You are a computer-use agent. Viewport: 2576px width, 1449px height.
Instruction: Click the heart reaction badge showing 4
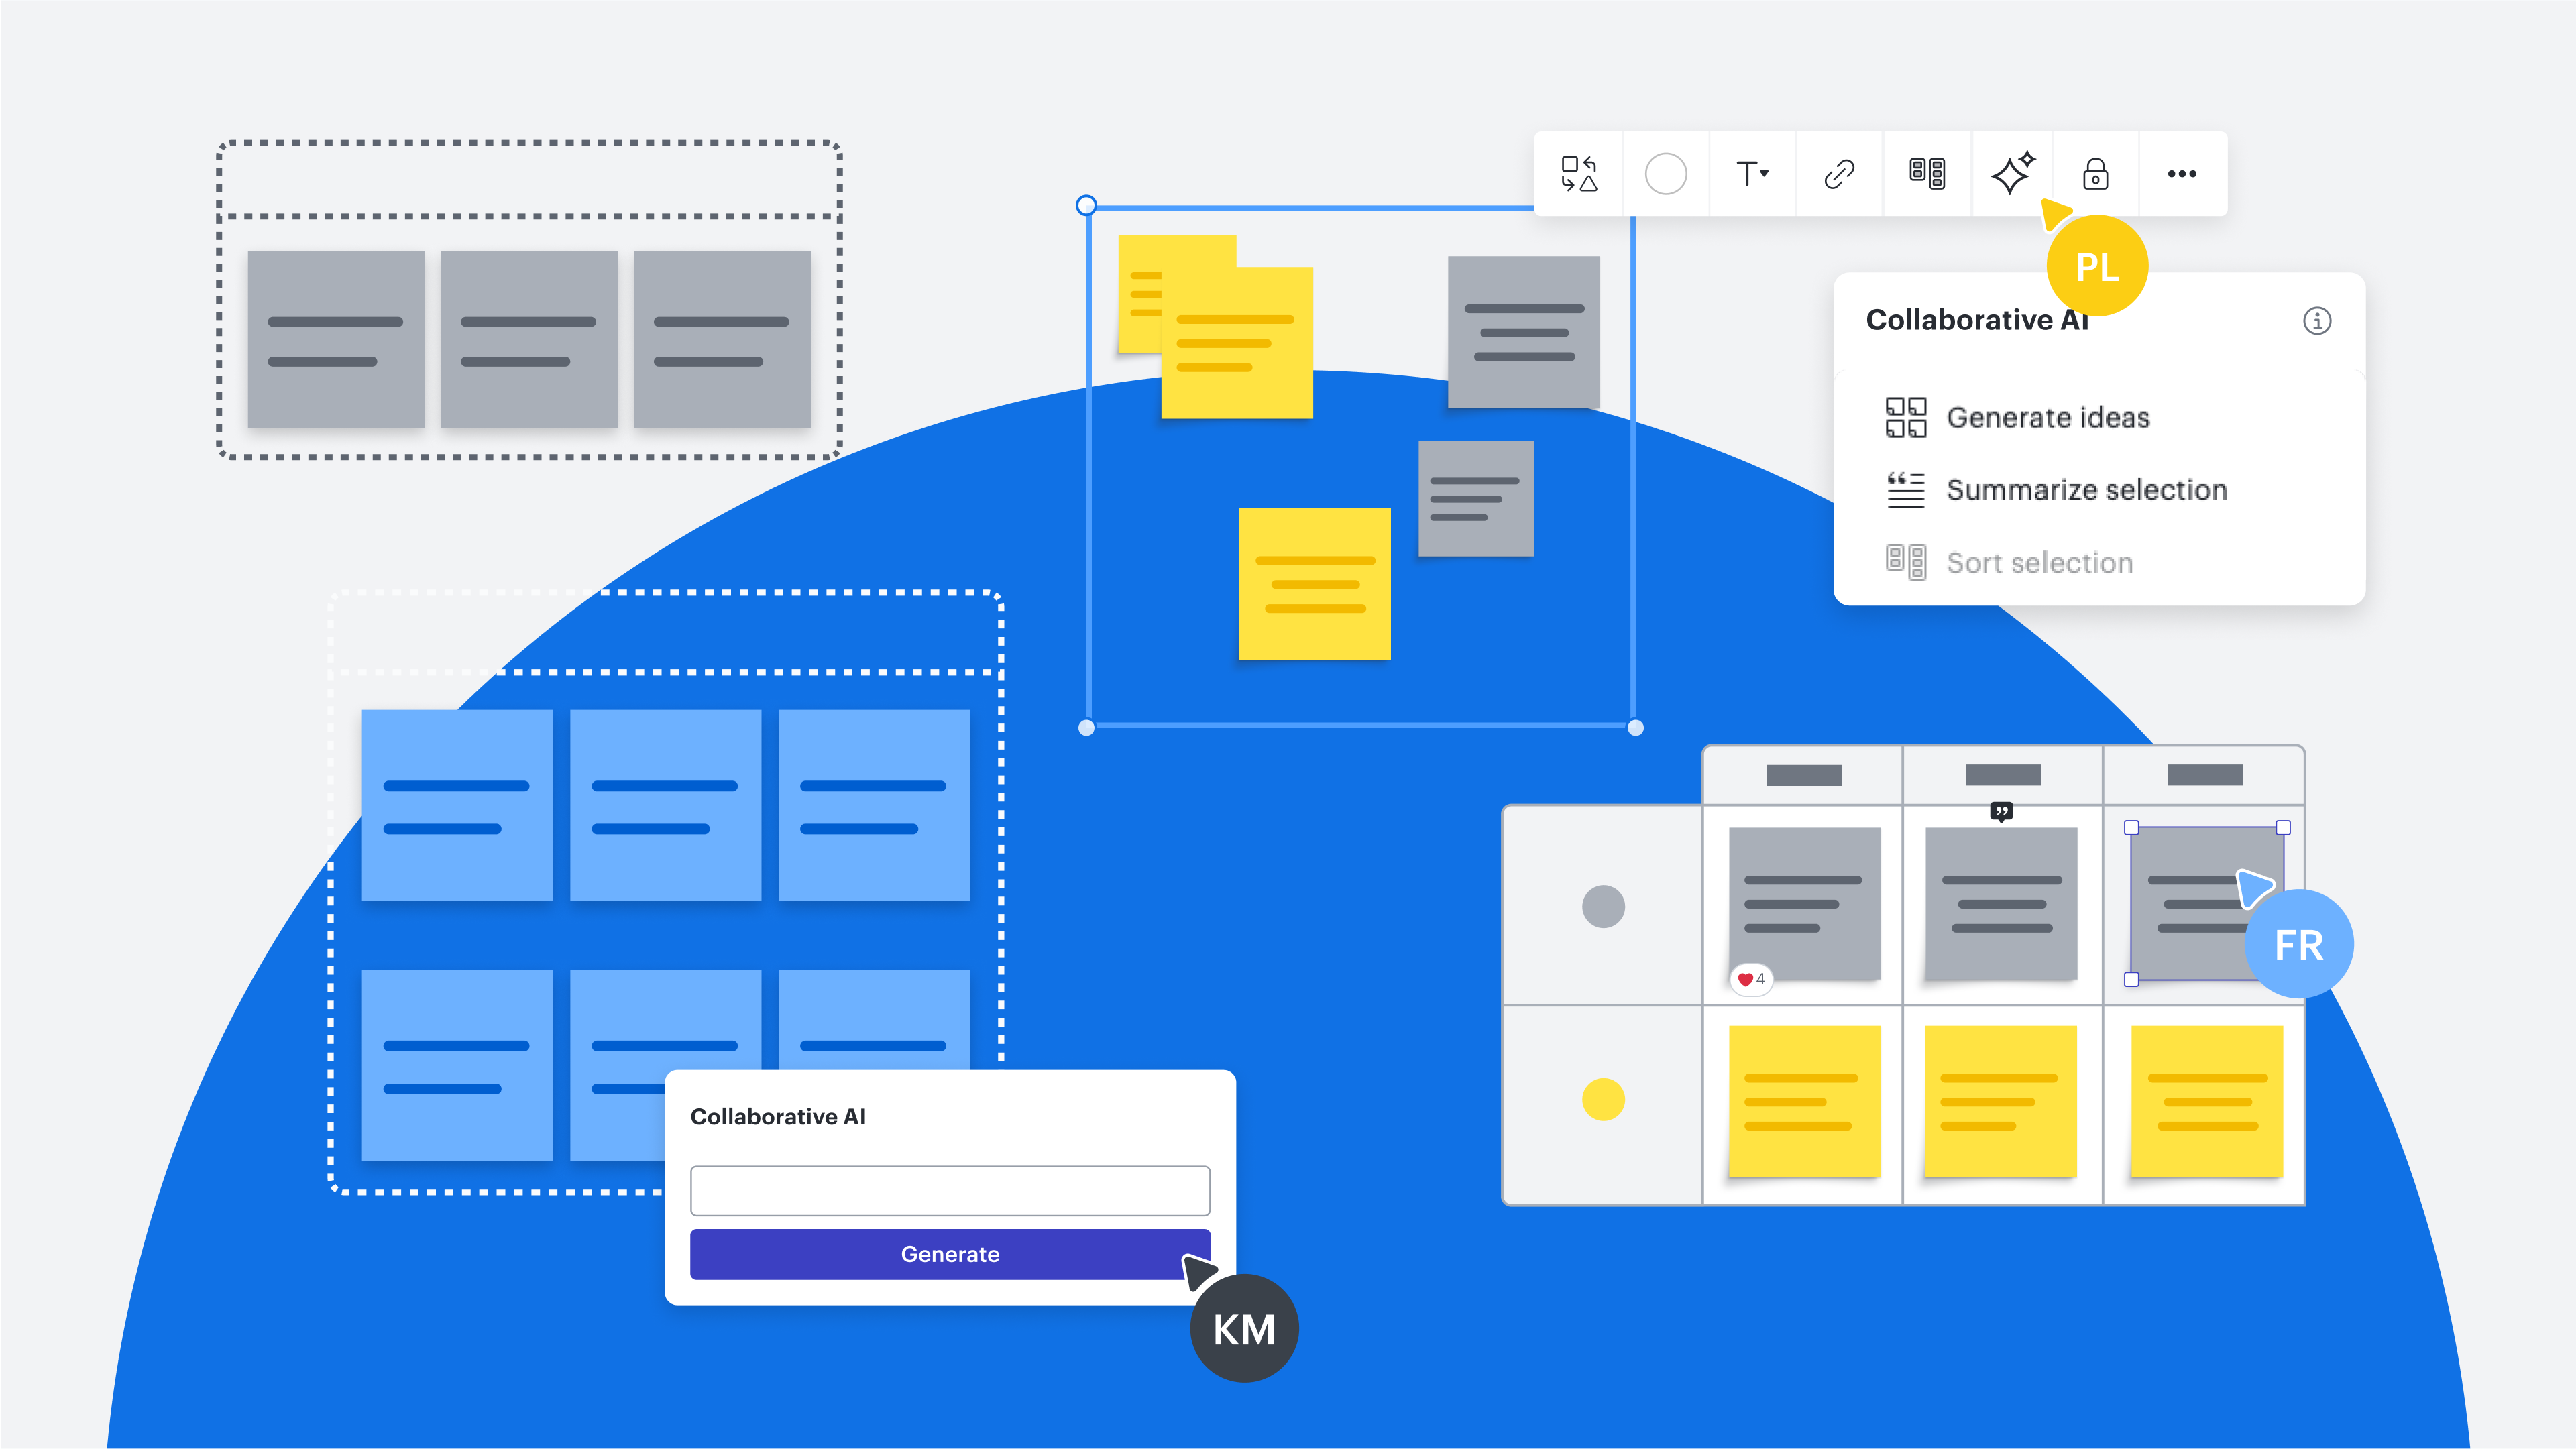1751,979
